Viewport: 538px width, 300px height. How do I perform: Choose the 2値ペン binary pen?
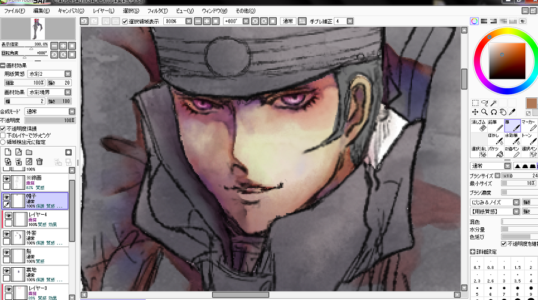pos(512,152)
